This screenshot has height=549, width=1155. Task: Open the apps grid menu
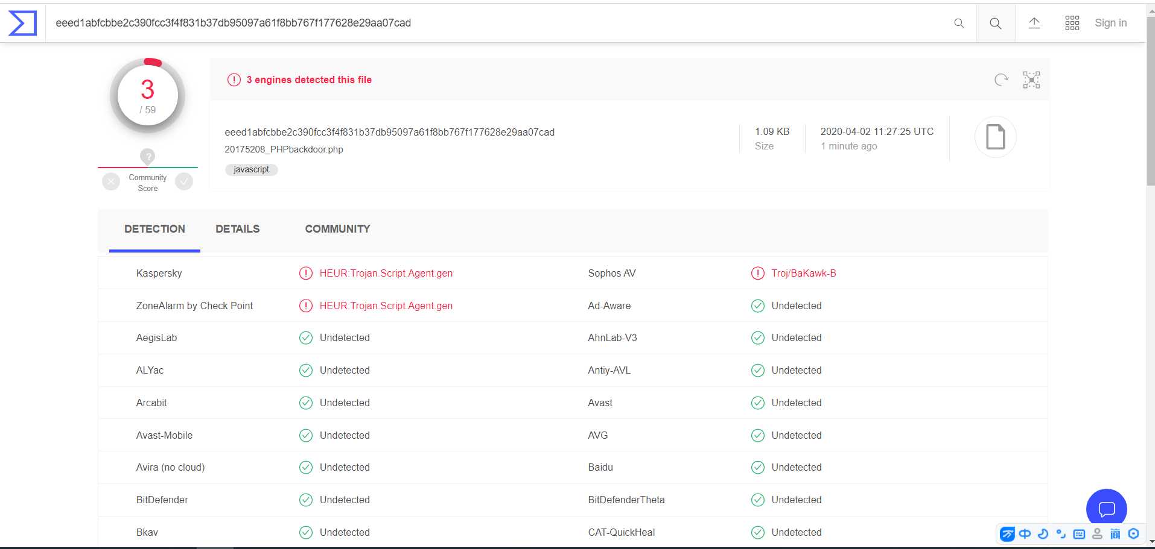(x=1072, y=23)
